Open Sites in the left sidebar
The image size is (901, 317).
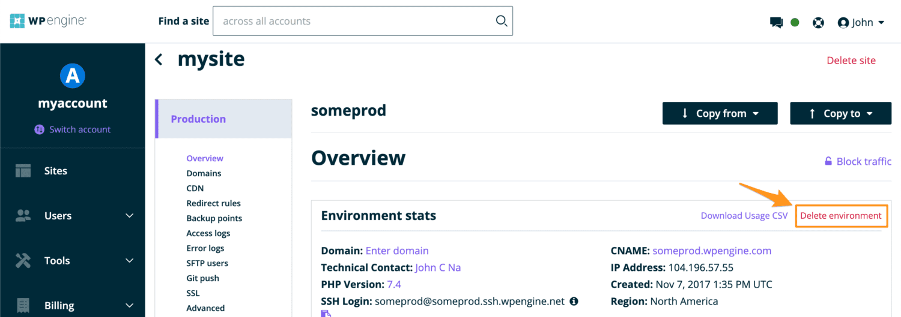[x=55, y=171]
